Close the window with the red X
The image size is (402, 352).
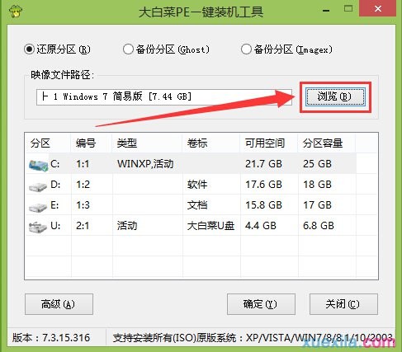point(378,9)
